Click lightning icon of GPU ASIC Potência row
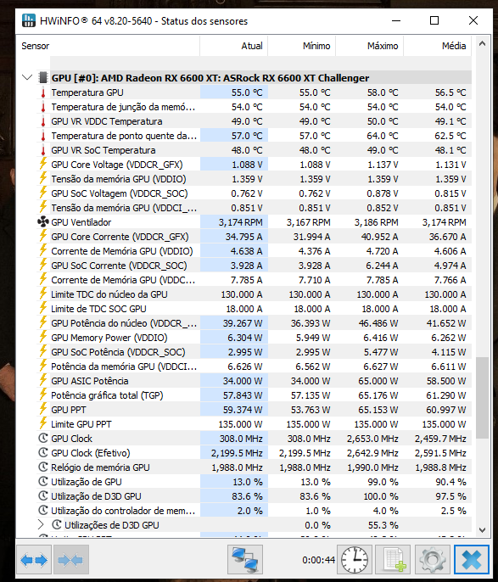Viewport: 498px width, 582px height. coord(43,380)
